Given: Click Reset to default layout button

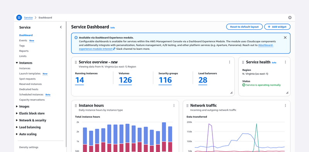Looking at the screenshot, I should [x=244, y=27].
